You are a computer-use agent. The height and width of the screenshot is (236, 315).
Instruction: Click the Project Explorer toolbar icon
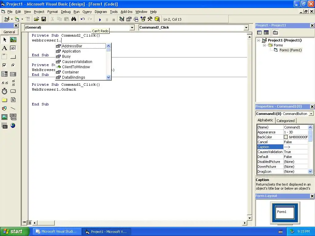point(122,19)
